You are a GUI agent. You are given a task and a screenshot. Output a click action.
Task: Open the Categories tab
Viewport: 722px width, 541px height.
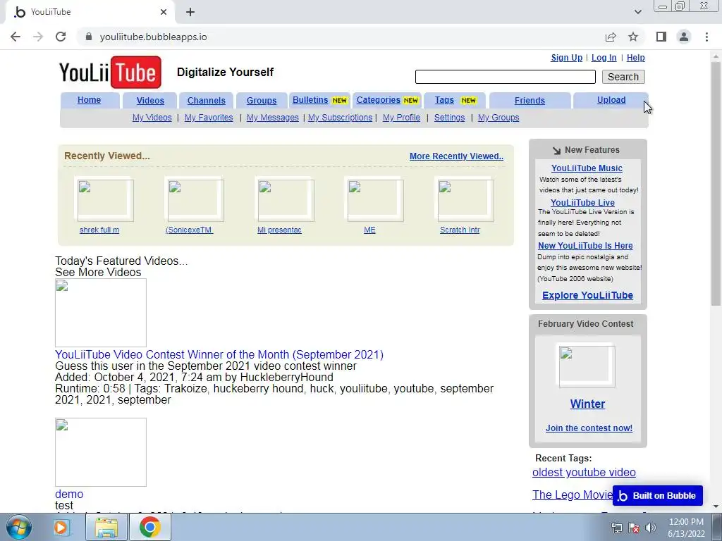[x=387, y=100]
